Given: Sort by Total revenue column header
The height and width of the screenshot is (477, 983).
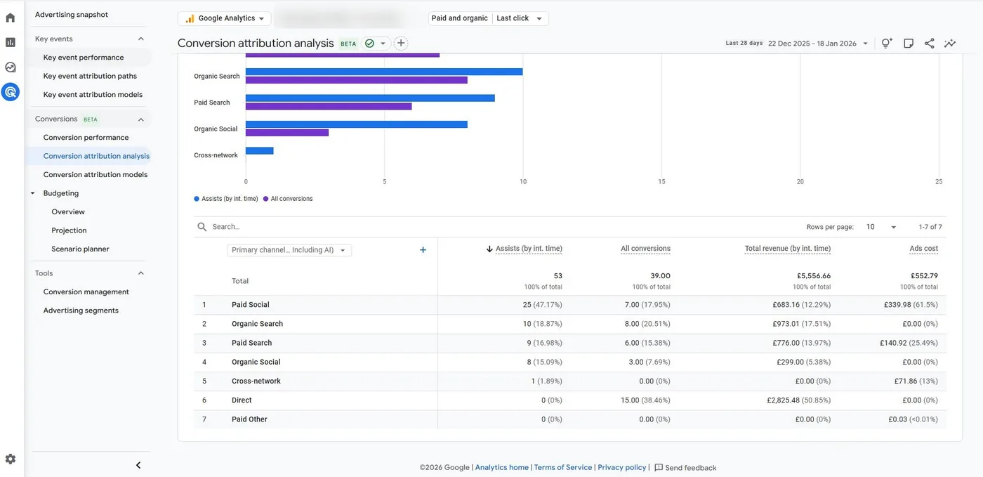Looking at the screenshot, I should pos(788,249).
